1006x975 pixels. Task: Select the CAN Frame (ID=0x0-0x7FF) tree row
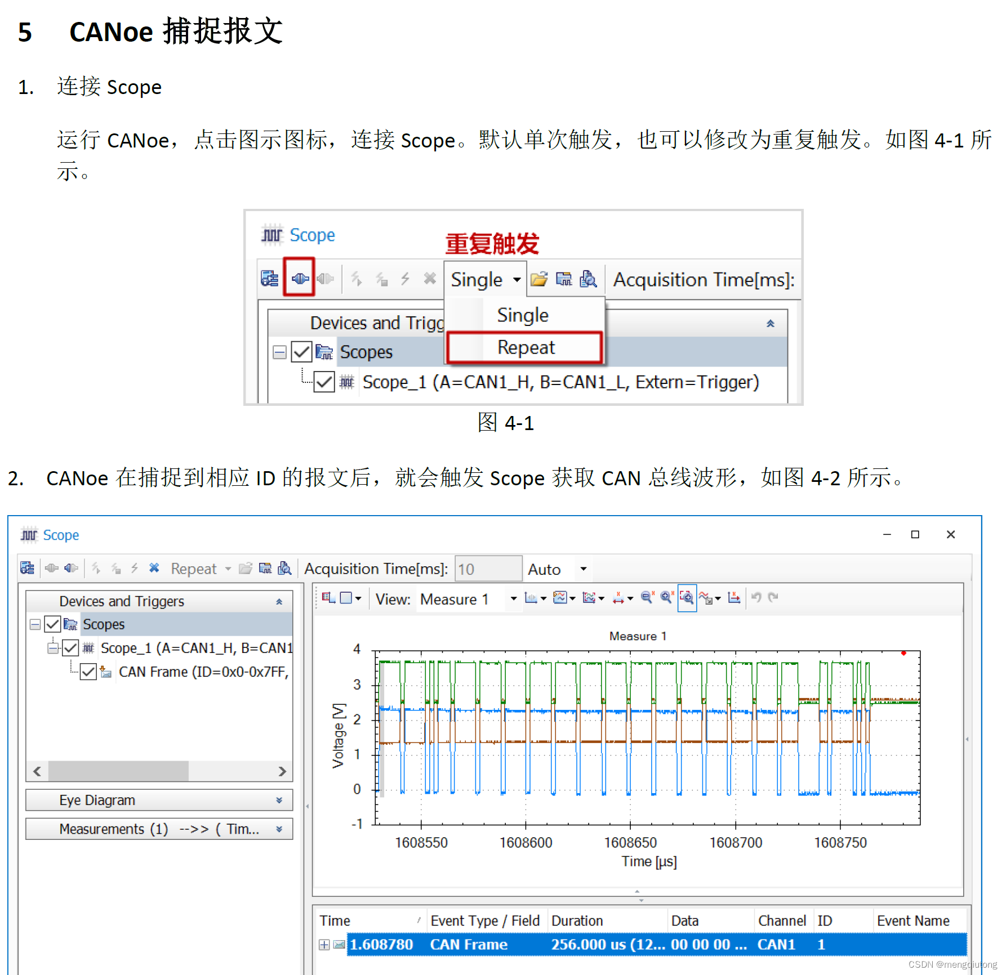(x=203, y=672)
